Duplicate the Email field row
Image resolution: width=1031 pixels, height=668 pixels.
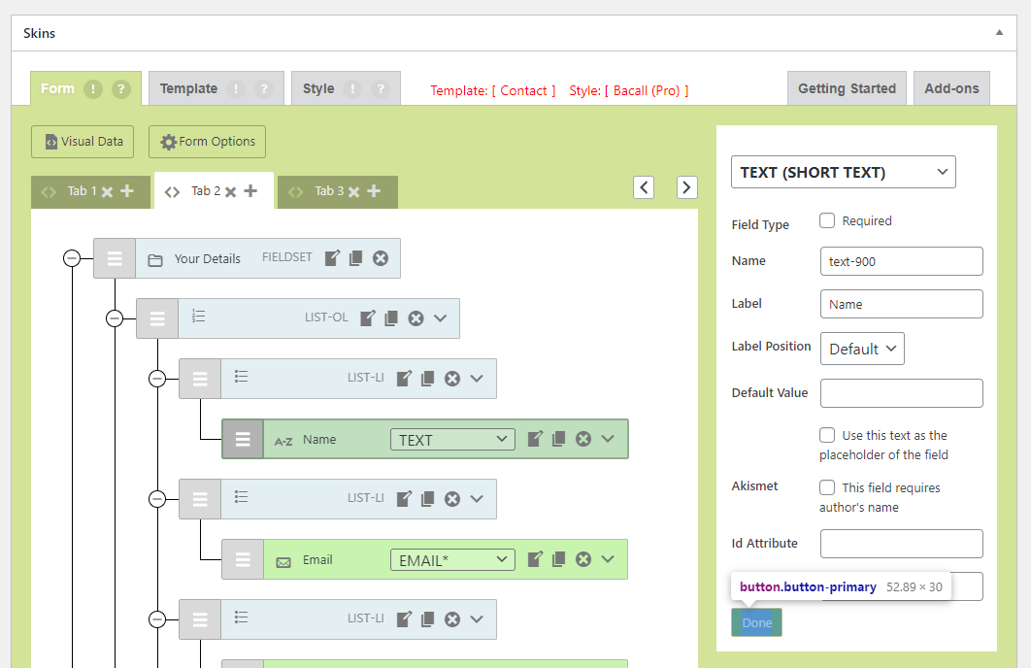pyautogui.click(x=558, y=559)
